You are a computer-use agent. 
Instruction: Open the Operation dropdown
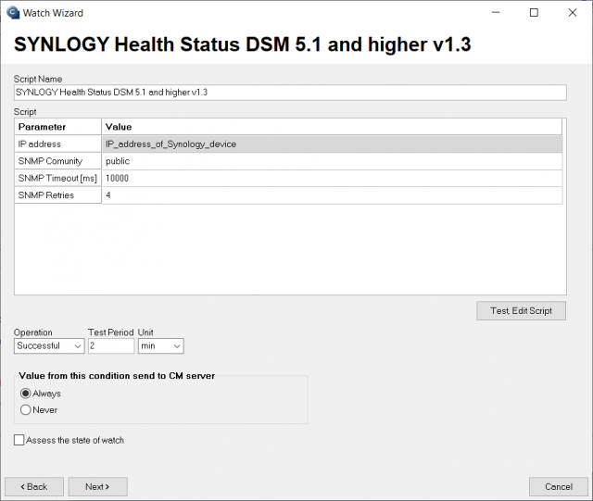[x=49, y=346]
